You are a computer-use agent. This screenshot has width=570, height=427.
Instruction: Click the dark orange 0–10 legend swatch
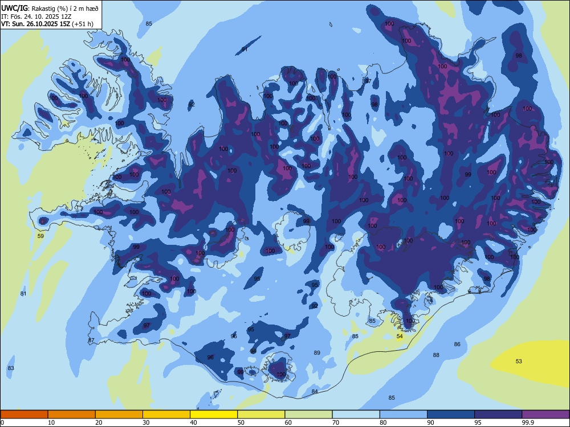(x=24, y=414)
